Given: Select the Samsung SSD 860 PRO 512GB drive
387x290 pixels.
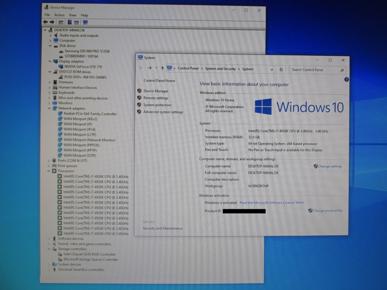Looking at the screenshot, I should click(x=87, y=51).
